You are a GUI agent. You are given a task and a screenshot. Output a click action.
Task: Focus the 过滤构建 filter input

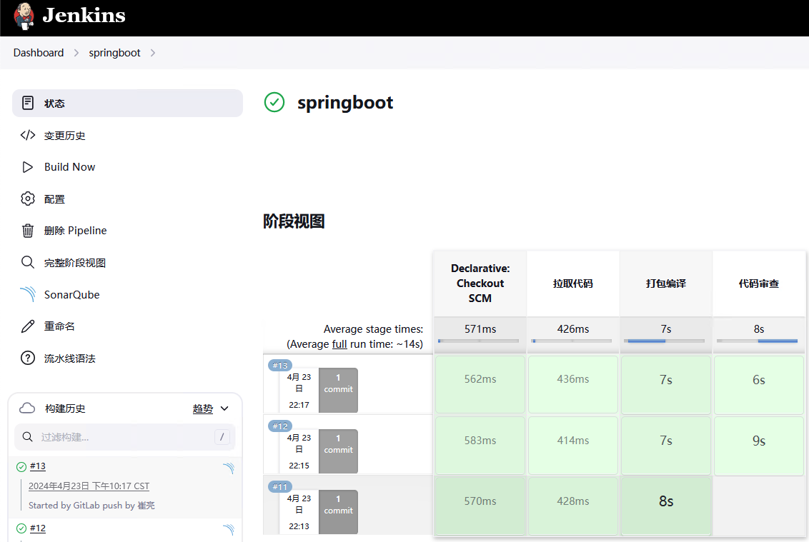coord(125,437)
